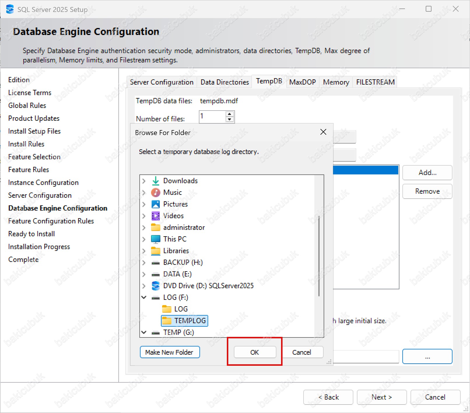Screen dimensions: 470x413
Task: Click the Pictures folder icon
Action: (x=156, y=204)
